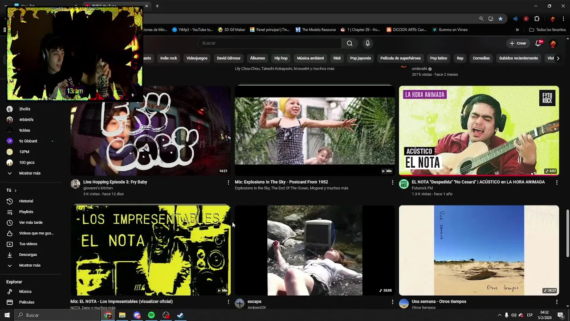Open Spotify from the taskbar
This screenshot has height=321, width=570.
[x=151, y=315]
